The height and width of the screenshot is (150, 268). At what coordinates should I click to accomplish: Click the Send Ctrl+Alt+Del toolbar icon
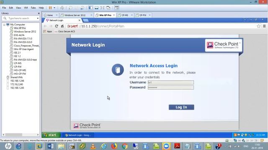click(x=62, y=8)
